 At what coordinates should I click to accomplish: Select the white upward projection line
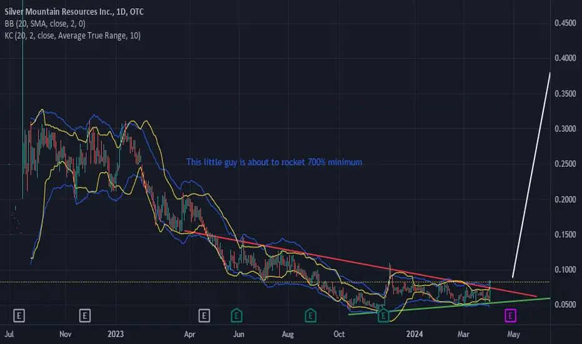531,175
